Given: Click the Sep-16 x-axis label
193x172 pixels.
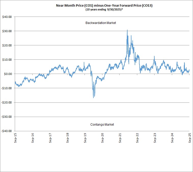Looking at the screenshot, I should click(33, 138).
